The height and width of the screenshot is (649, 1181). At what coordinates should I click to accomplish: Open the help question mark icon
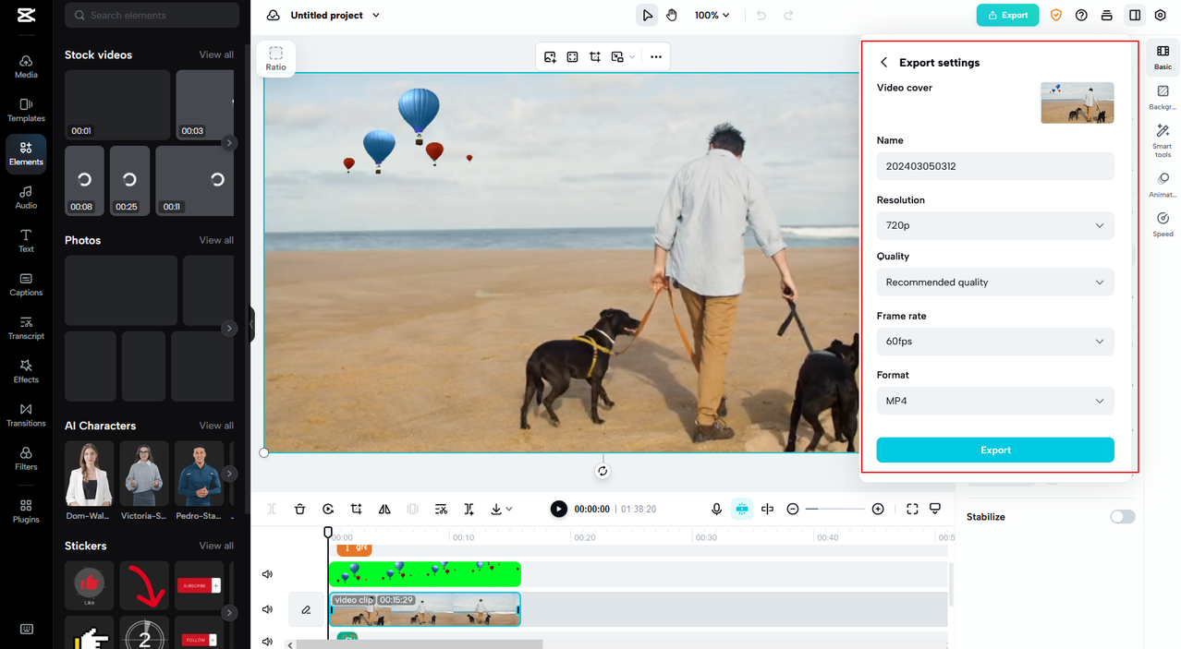click(x=1081, y=15)
